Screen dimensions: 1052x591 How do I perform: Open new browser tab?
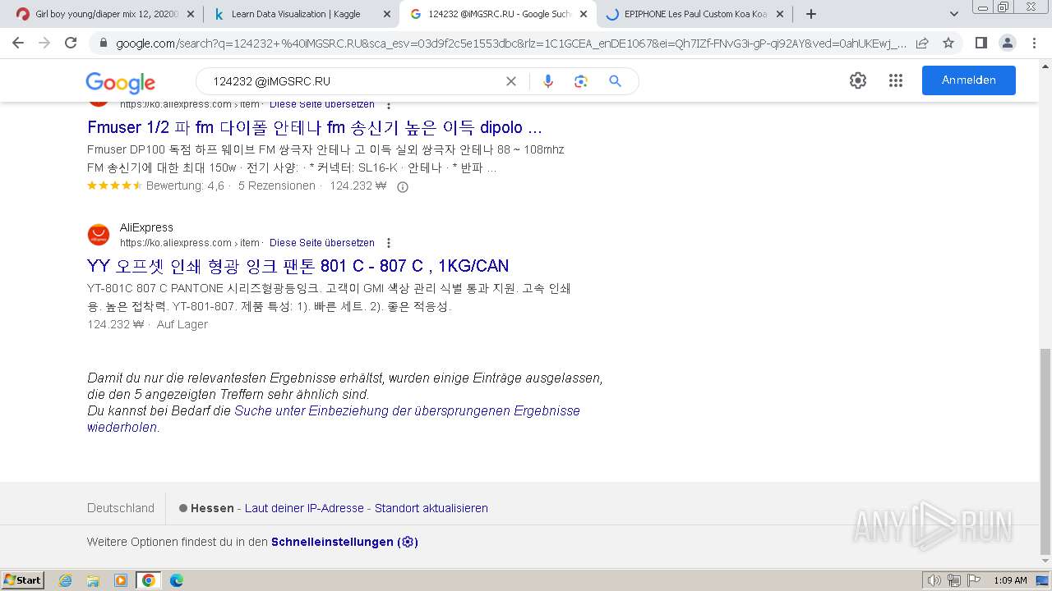pos(811,14)
